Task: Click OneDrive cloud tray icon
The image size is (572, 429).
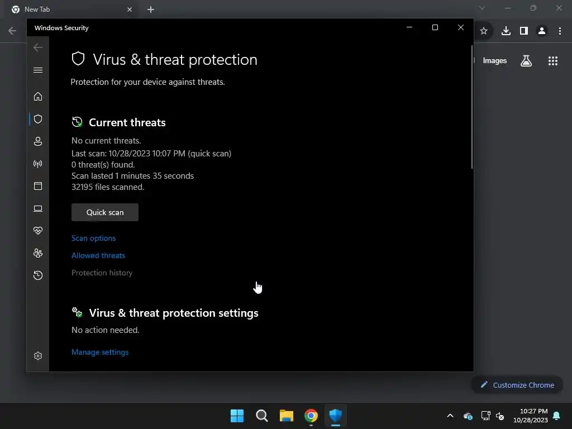Action: [468, 416]
